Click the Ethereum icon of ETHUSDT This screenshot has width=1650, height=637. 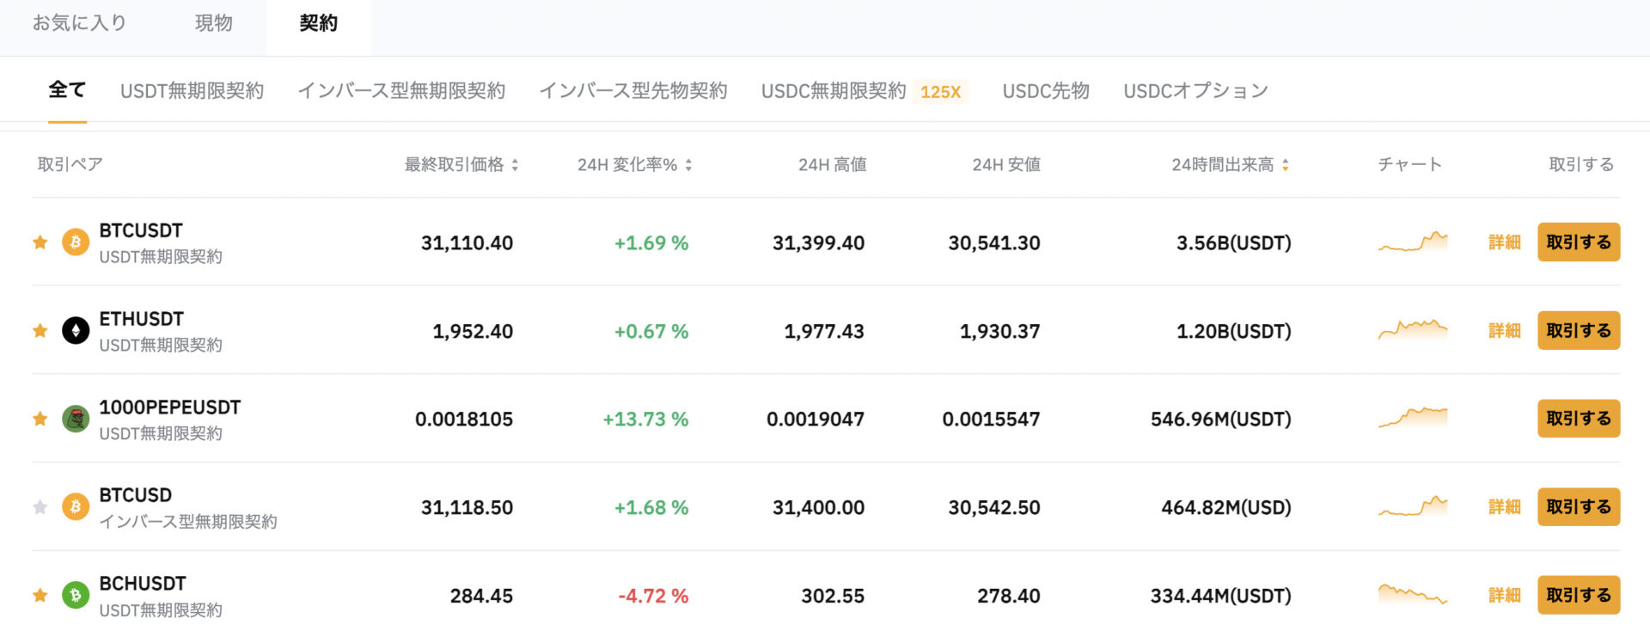pos(76,331)
